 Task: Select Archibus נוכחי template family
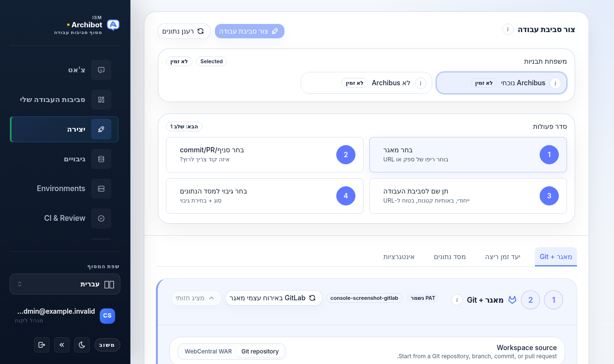(x=501, y=83)
